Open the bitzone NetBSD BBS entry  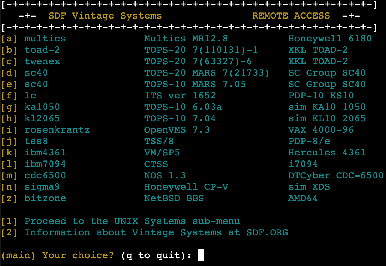(x=45, y=198)
